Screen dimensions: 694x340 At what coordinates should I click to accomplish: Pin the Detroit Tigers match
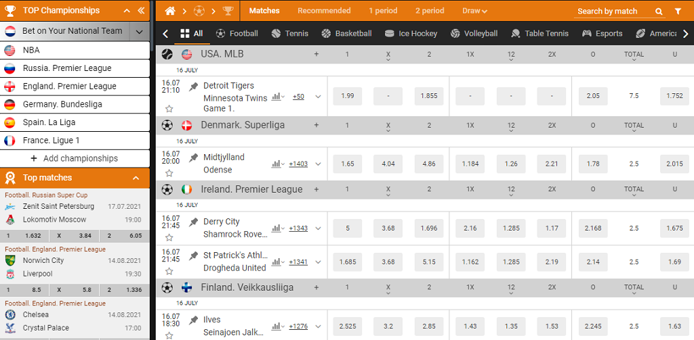point(193,87)
